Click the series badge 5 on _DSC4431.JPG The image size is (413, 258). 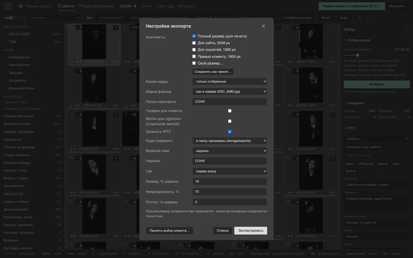[116, 158]
